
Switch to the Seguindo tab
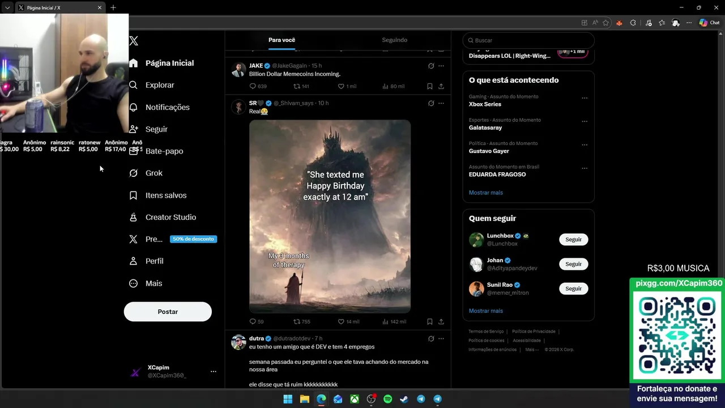[394, 40]
